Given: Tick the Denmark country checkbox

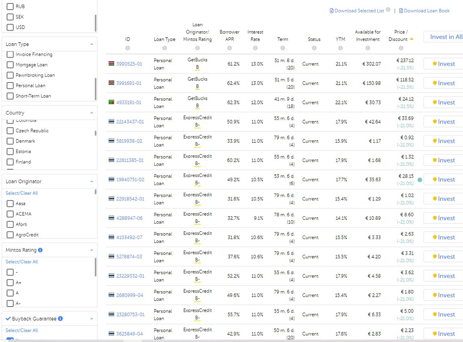Looking at the screenshot, I should point(10,141).
